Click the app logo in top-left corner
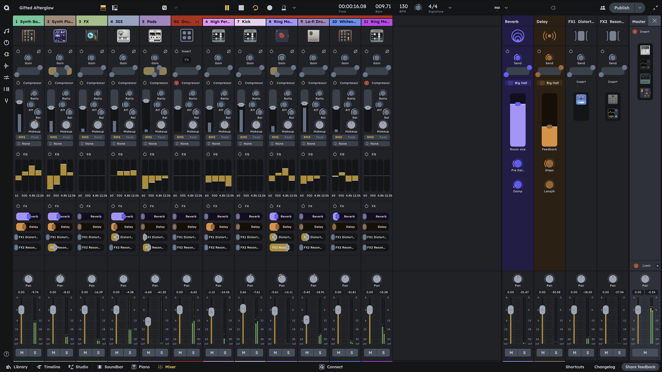The width and height of the screenshot is (662, 372). point(6,8)
